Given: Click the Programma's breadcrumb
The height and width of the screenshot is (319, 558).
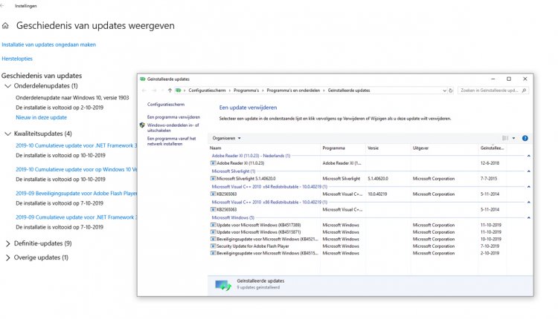Looking at the screenshot, I should [246, 91].
